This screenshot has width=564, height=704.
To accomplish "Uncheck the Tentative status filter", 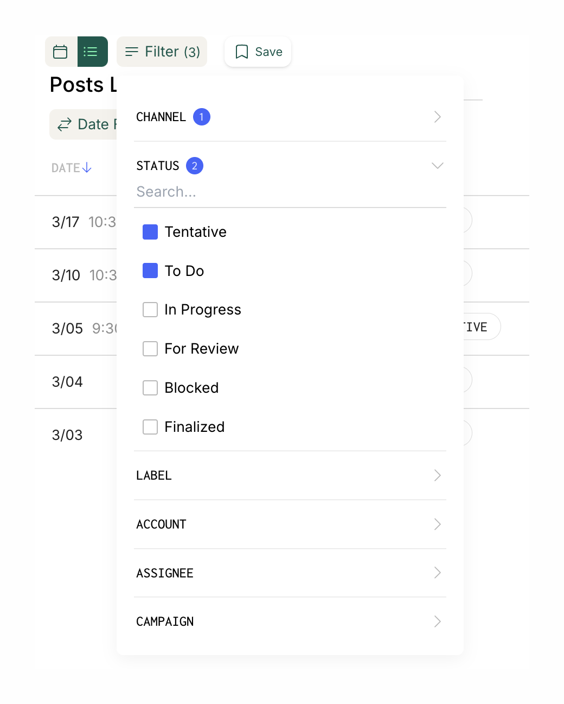I will point(150,232).
